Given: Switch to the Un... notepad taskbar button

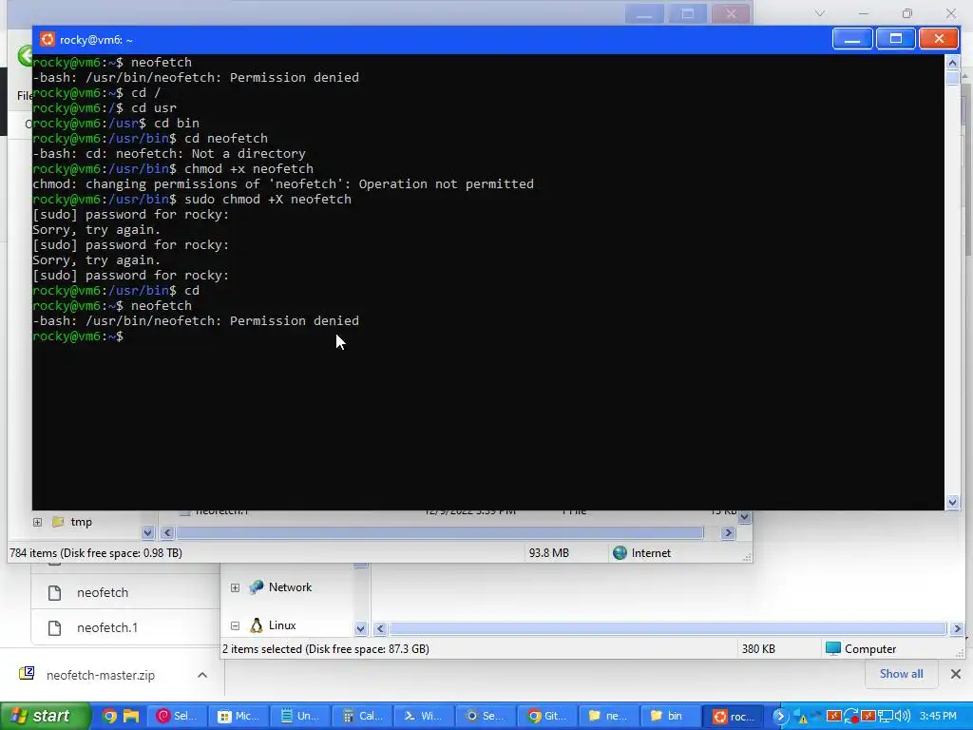Looking at the screenshot, I should click(x=299, y=716).
